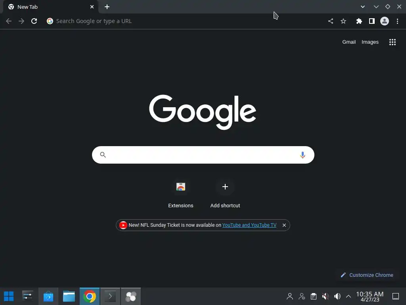Expand hidden system tray icons

point(348,296)
